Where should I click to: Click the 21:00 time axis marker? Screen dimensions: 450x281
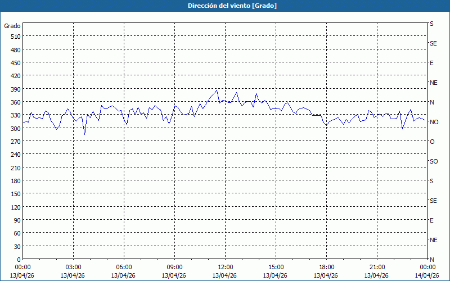[x=377, y=267]
